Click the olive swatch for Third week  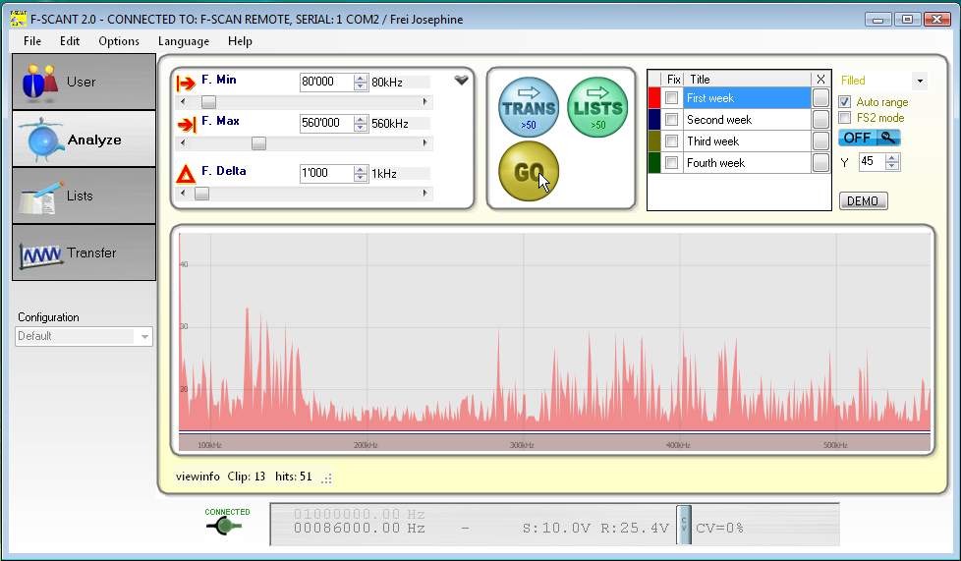(654, 141)
